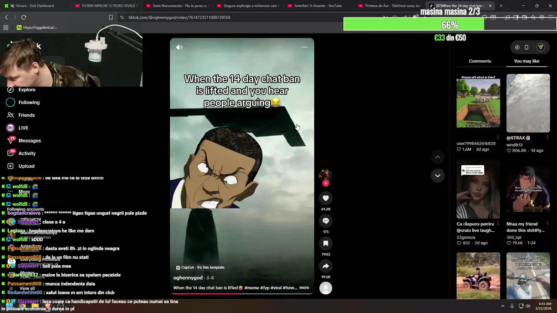
Task: Open the browser apps grid icon
Action: 6,27
